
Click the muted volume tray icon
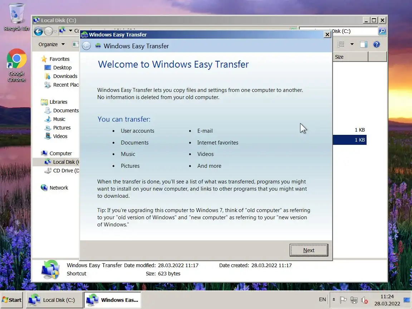click(364, 300)
